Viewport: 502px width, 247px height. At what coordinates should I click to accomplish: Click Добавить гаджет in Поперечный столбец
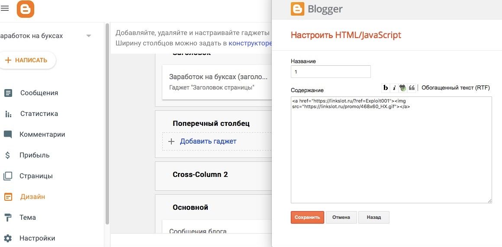208,141
